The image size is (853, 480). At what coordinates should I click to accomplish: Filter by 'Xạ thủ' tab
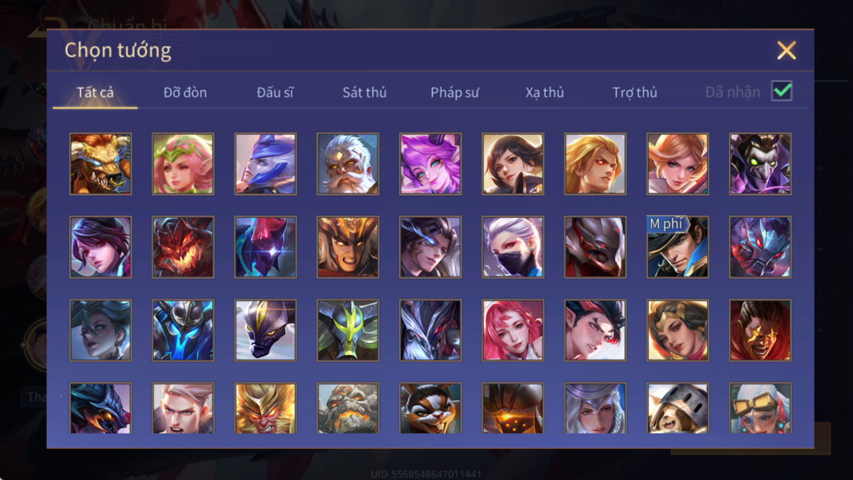point(545,92)
